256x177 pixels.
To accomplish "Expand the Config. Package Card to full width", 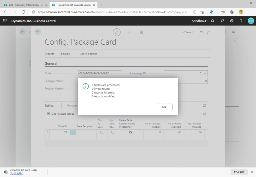I will [x=208, y=32].
